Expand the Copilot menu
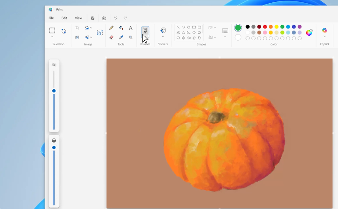 [324, 32]
